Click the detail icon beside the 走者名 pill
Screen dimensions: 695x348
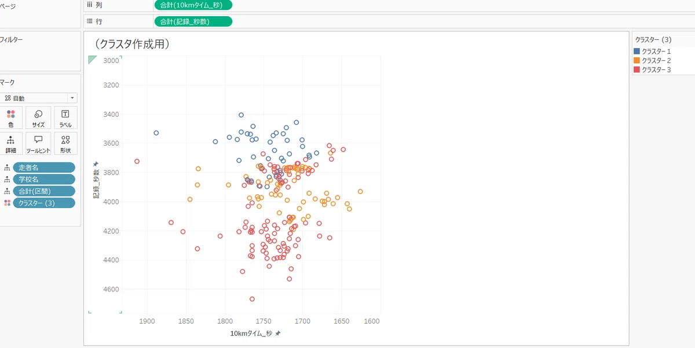click(7, 168)
